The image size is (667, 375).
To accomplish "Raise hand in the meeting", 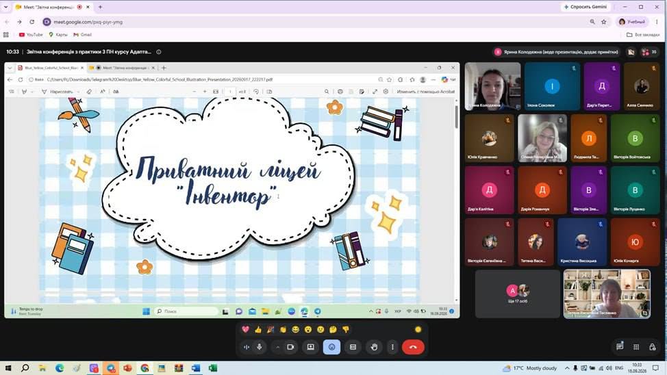I will click(374, 347).
